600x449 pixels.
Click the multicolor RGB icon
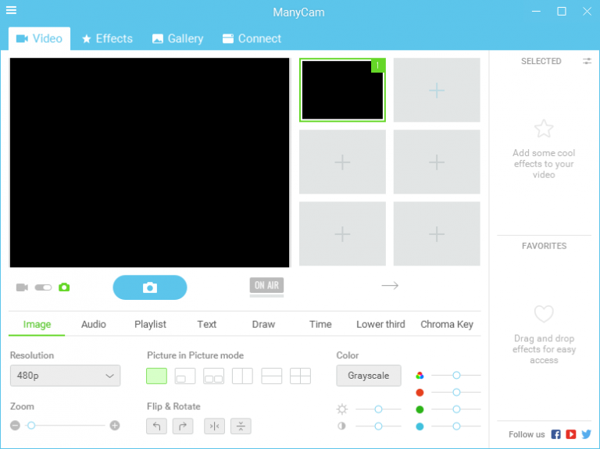tap(420, 375)
